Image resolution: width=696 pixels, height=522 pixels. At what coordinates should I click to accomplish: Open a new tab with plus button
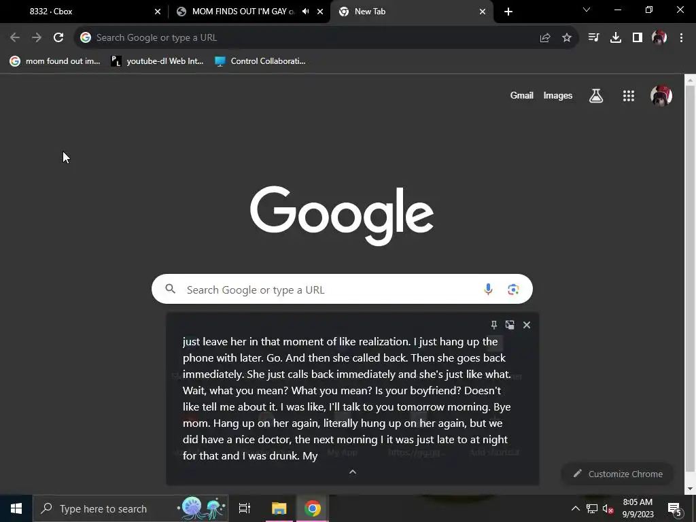508,12
